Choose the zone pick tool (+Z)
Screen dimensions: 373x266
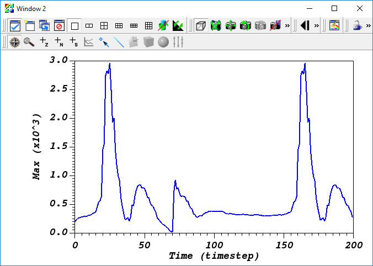44,42
